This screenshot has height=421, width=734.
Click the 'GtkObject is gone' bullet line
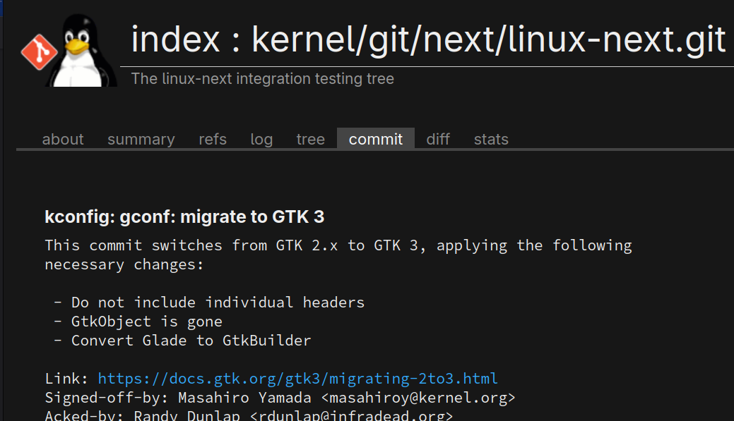click(x=138, y=322)
